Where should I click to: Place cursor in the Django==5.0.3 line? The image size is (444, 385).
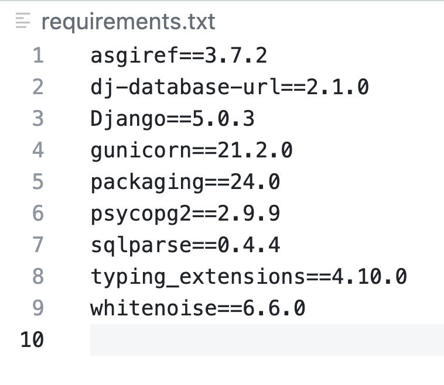tap(172, 119)
